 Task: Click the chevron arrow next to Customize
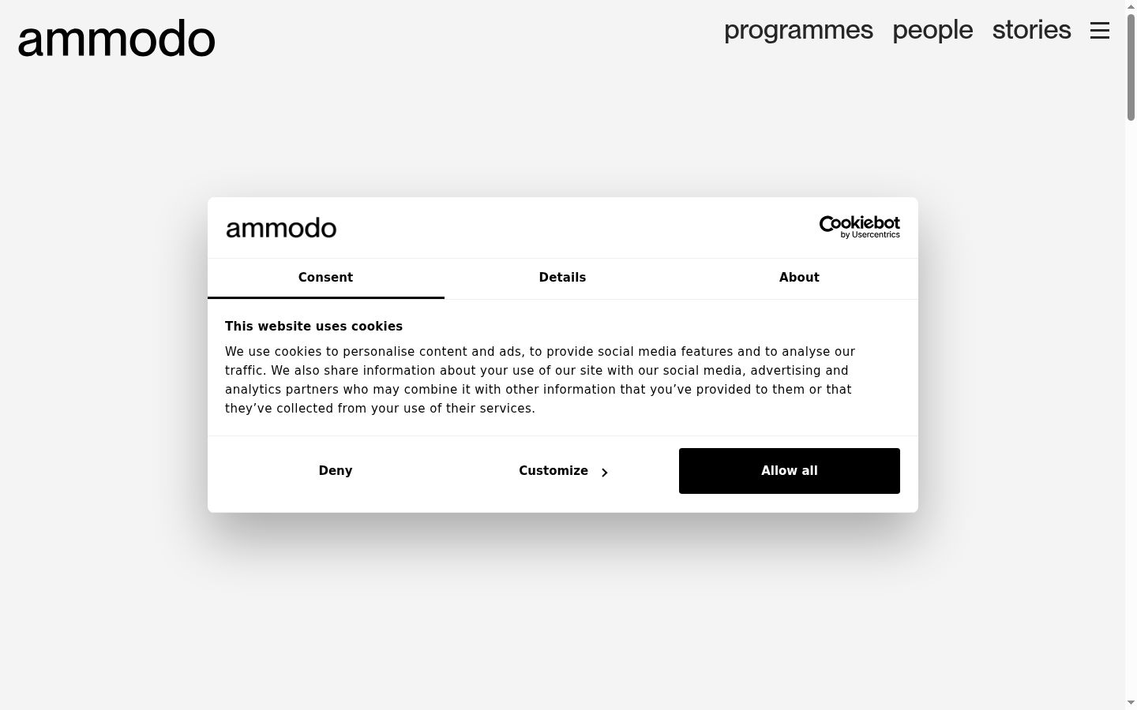click(x=605, y=473)
